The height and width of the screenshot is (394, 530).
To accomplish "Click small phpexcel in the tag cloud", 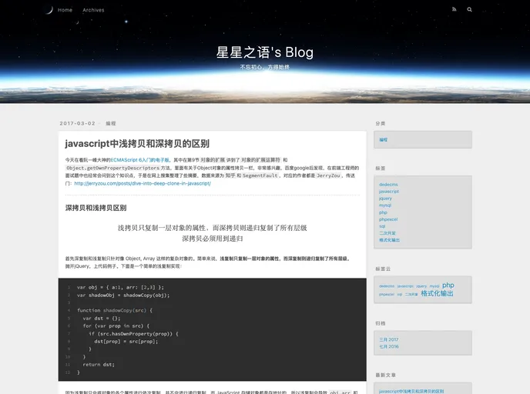I will [x=387, y=295].
